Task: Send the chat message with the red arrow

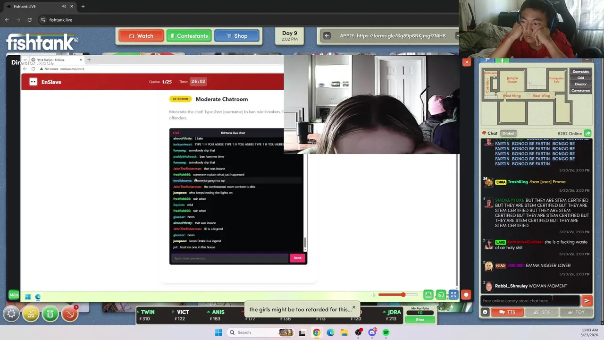Action: pyautogui.click(x=587, y=301)
